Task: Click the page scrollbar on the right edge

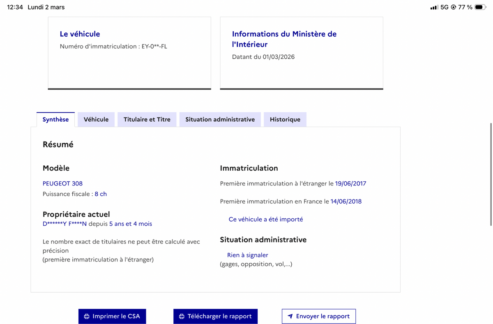Action: click(491, 174)
